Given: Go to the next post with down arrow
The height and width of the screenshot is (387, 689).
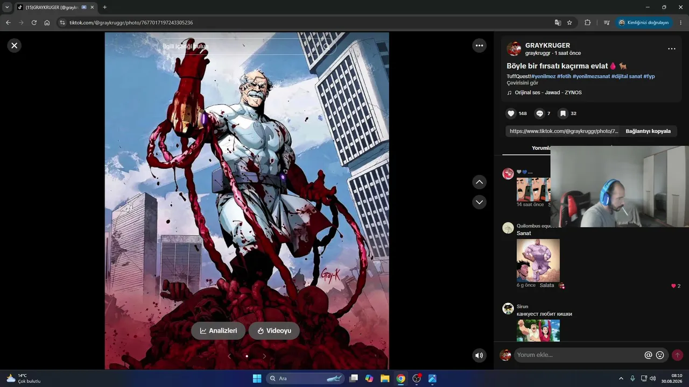Looking at the screenshot, I should [x=479, y=202].
